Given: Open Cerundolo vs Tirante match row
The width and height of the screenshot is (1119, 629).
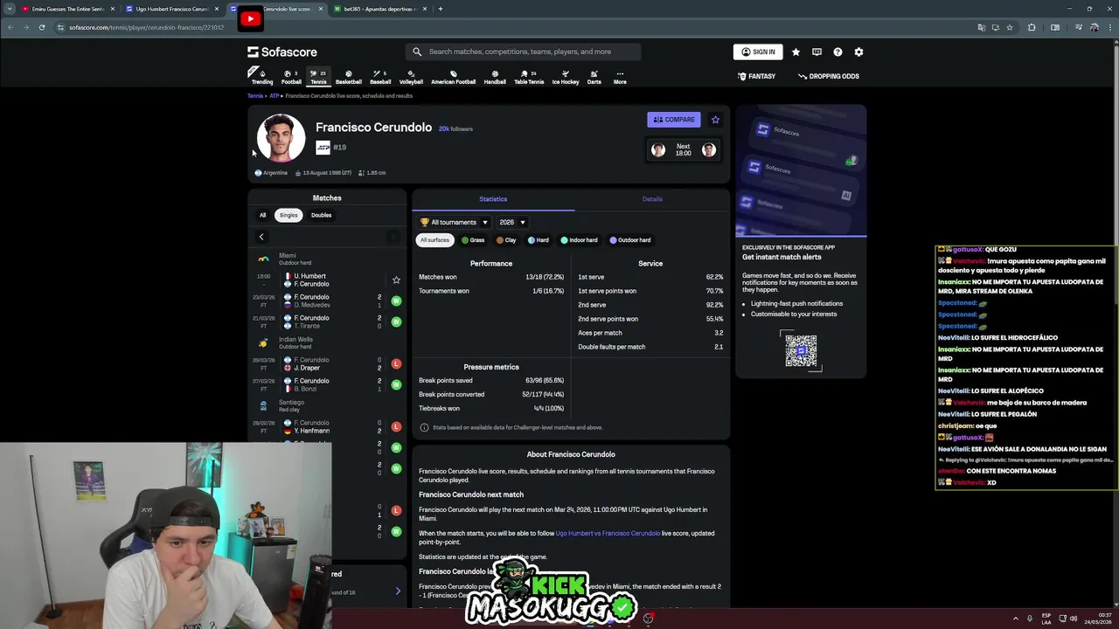Looking at the screenshot, I should [327, 321].
